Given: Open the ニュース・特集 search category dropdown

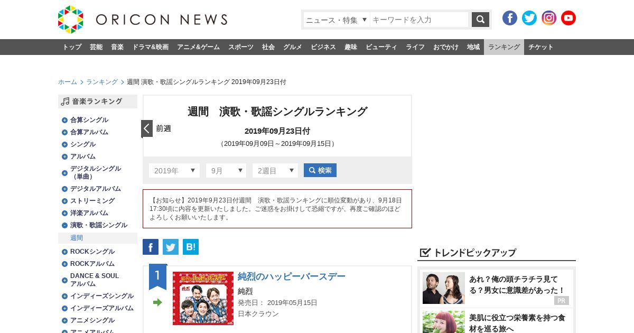Looking at the screenshot, I should coord(337,20).
